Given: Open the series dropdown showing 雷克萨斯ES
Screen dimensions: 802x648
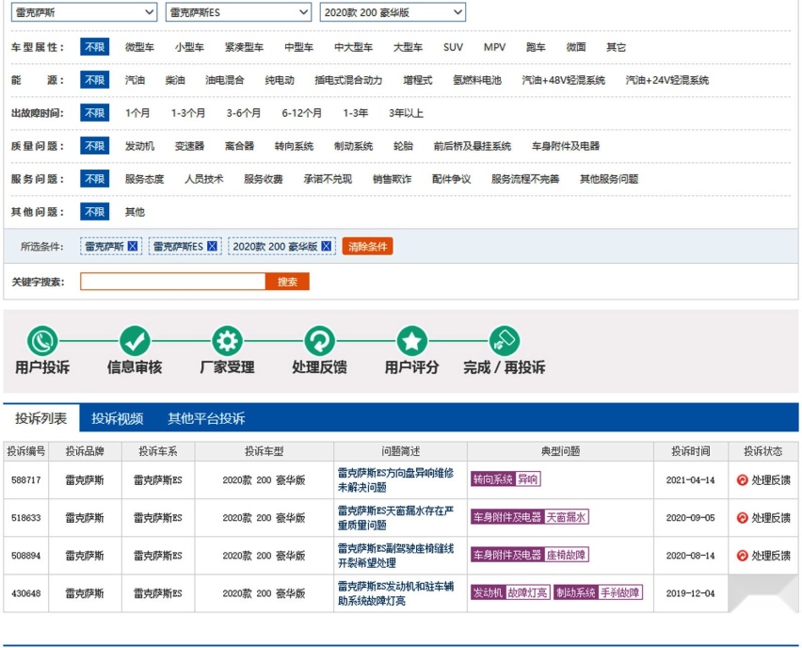Looking at the screenshot, I should click(x=238, y=12).
